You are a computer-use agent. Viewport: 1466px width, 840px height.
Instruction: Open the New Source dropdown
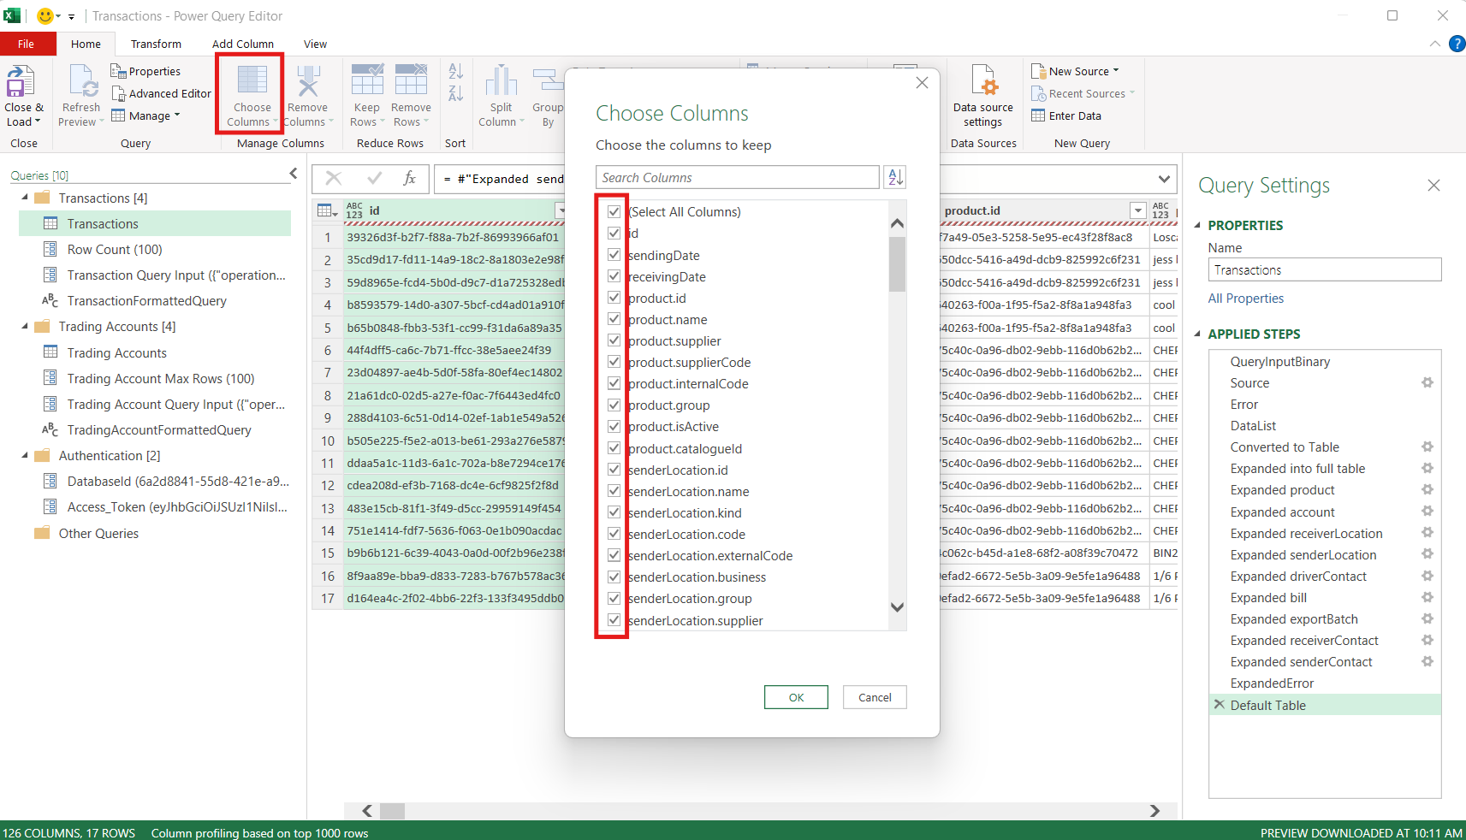[x=1075, y=71]
